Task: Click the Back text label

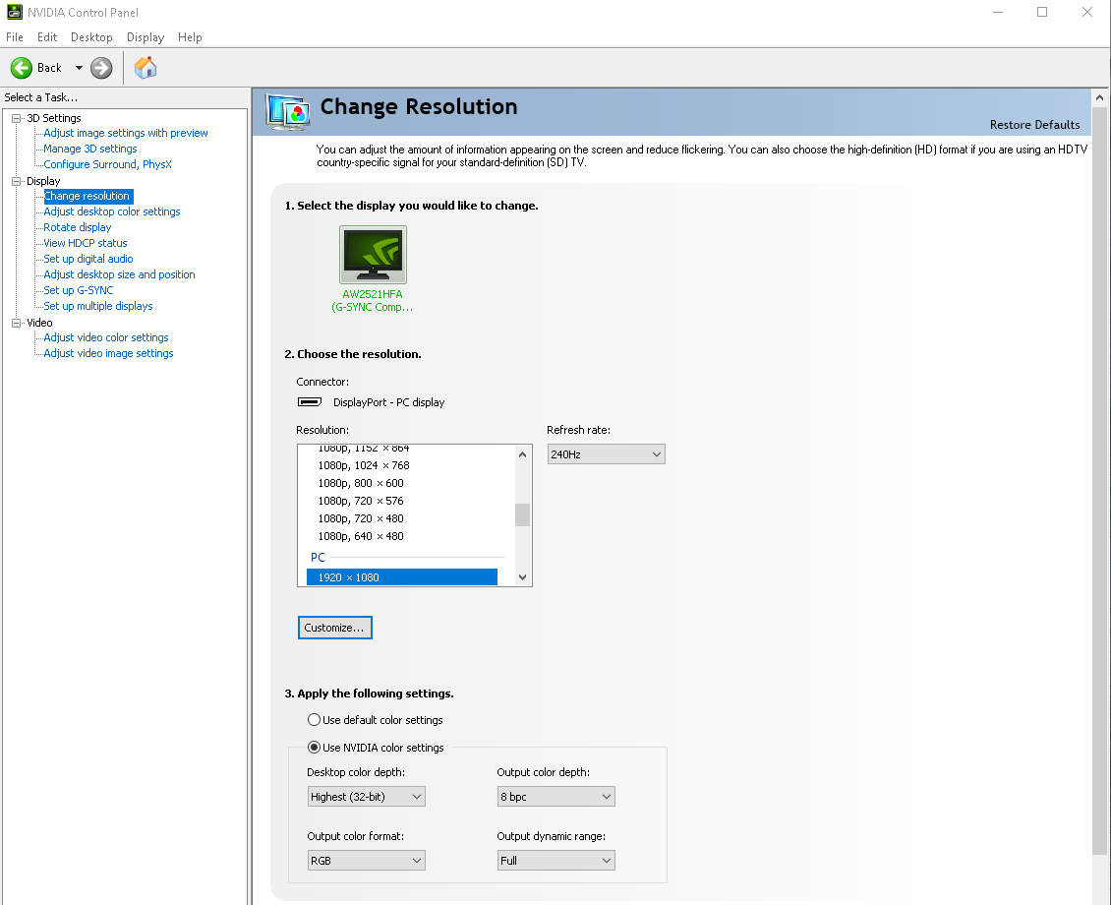Action: click(49, 68)
